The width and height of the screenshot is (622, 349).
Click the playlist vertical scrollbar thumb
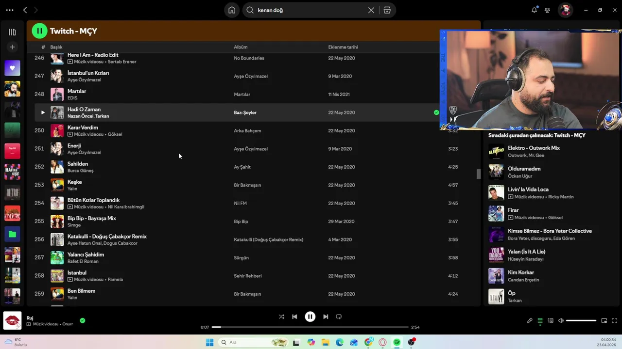[x=478, y=174]
